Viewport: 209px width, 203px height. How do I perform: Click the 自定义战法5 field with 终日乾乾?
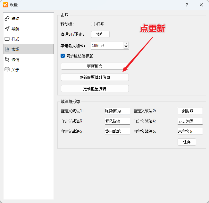117,131
